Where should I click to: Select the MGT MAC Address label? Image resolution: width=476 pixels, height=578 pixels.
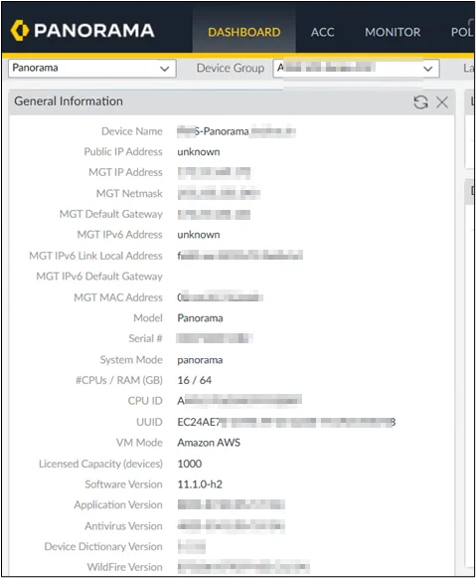tap(118, 297)
